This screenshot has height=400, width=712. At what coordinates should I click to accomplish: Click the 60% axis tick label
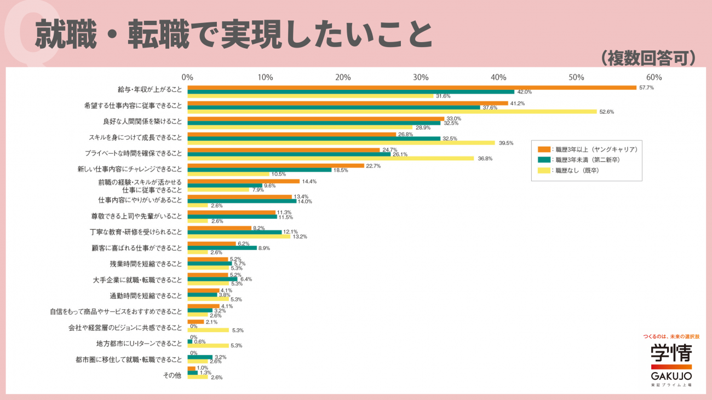coord(654,77)
